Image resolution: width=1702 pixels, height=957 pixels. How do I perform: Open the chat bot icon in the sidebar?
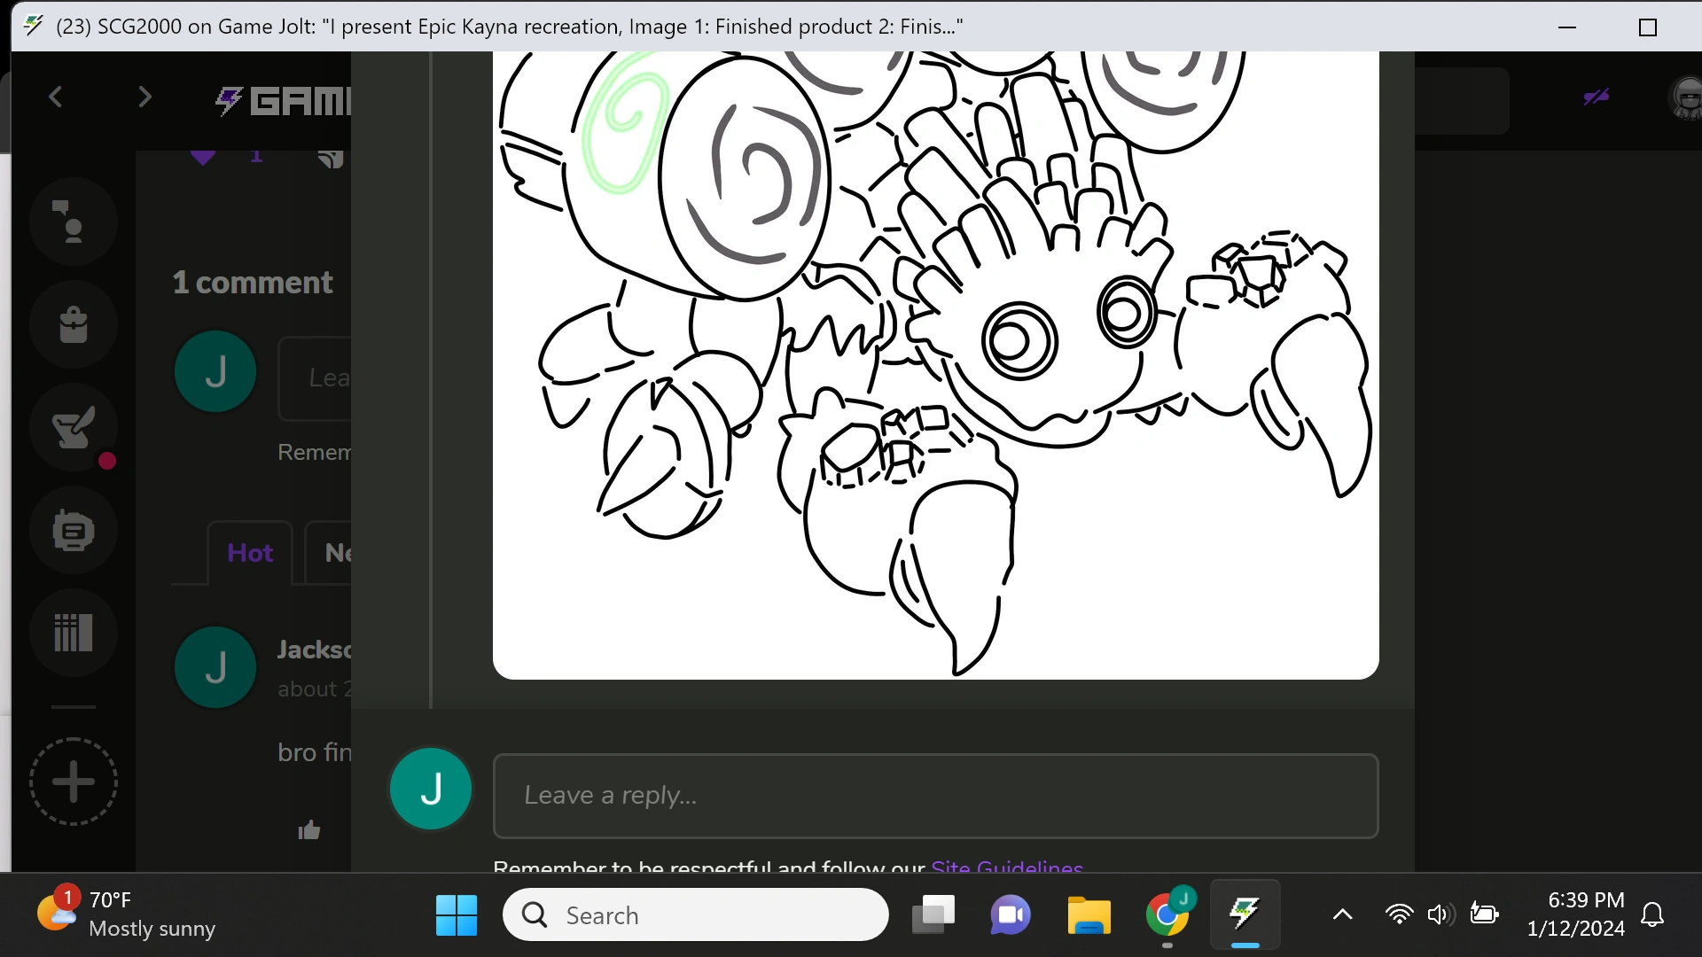click(73, 530)
